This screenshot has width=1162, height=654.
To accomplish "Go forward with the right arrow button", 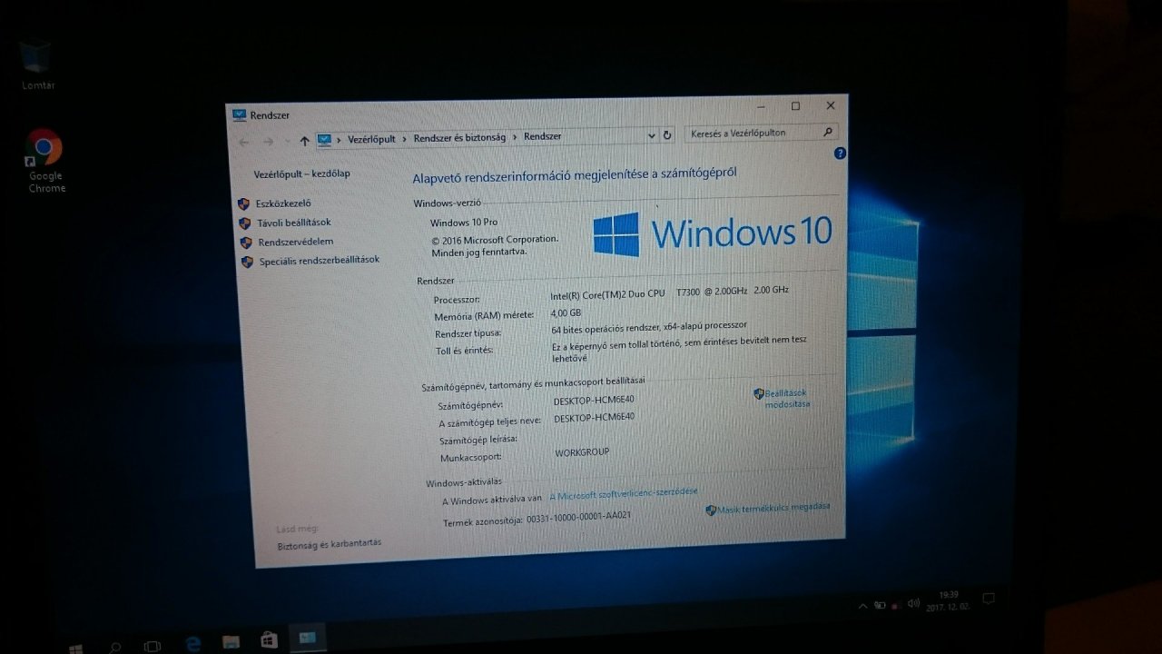I will pyautogui.click(x=268, y=142).
